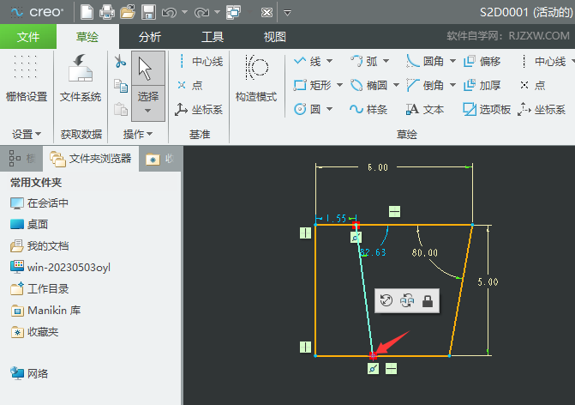Activate the 选择 arrow tool
This screenshot has height=405, width=575.
click(x=147, y=69)
